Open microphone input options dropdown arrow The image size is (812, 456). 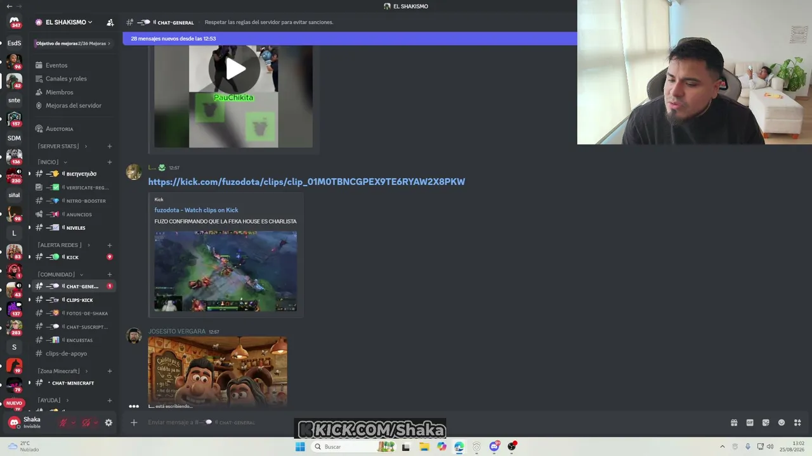pos(73,422)
